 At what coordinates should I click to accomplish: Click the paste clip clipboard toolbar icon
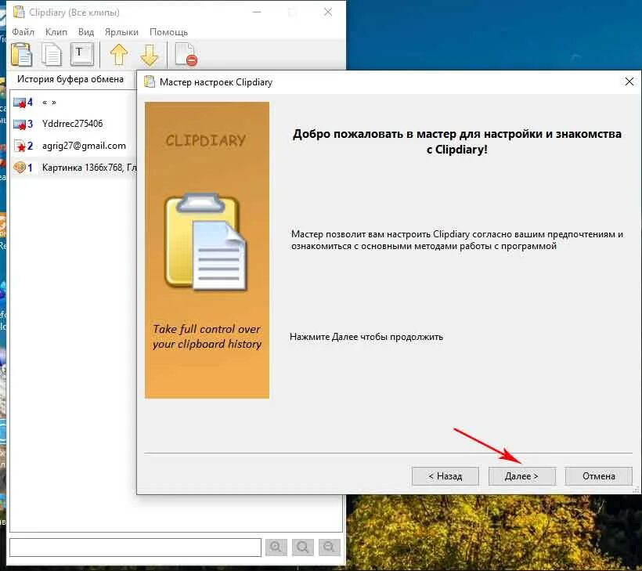pyautogui.click(x=22, y=55)
